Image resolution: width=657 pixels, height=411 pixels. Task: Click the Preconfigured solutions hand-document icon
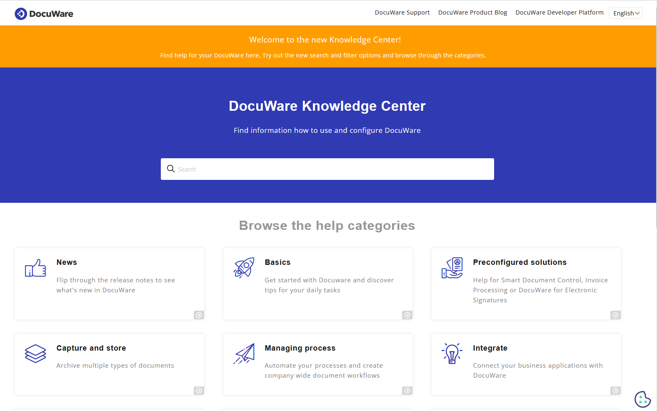click(452, 268)
